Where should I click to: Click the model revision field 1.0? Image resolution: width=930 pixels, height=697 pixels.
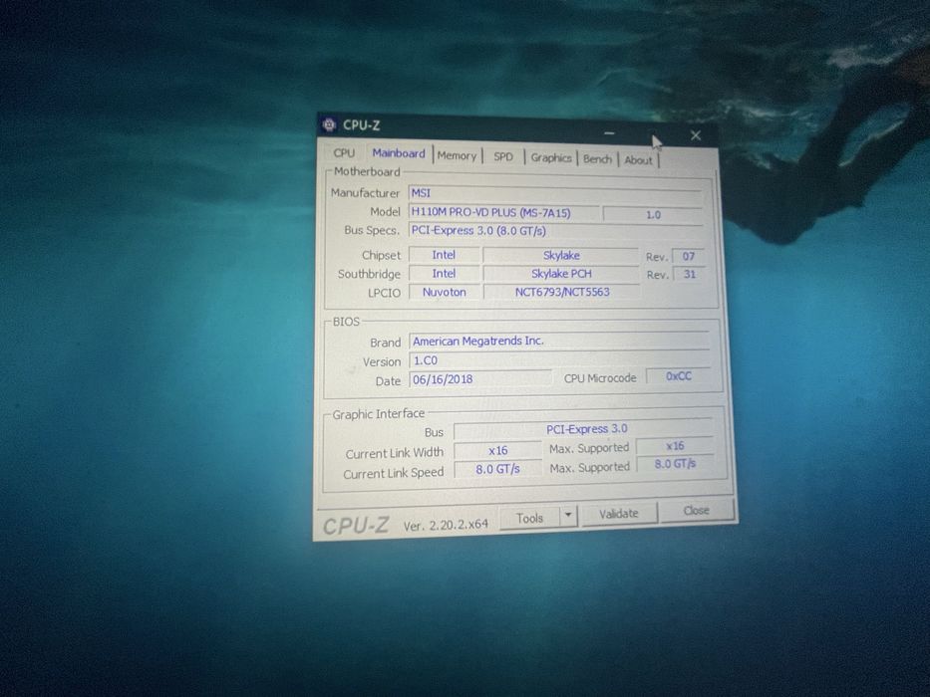coord(653,214)
